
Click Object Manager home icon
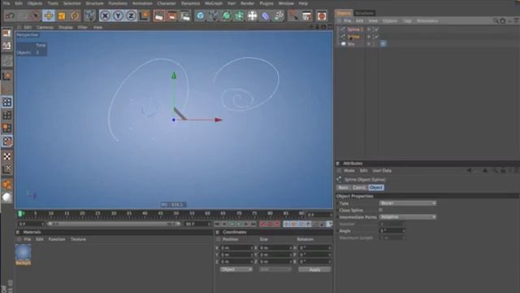[x=503, y=21]
